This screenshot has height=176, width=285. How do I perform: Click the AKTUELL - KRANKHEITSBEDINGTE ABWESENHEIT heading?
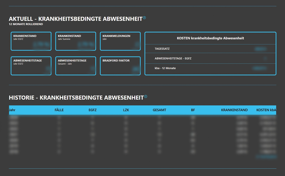pyautogui.click(x=76, y=19)
